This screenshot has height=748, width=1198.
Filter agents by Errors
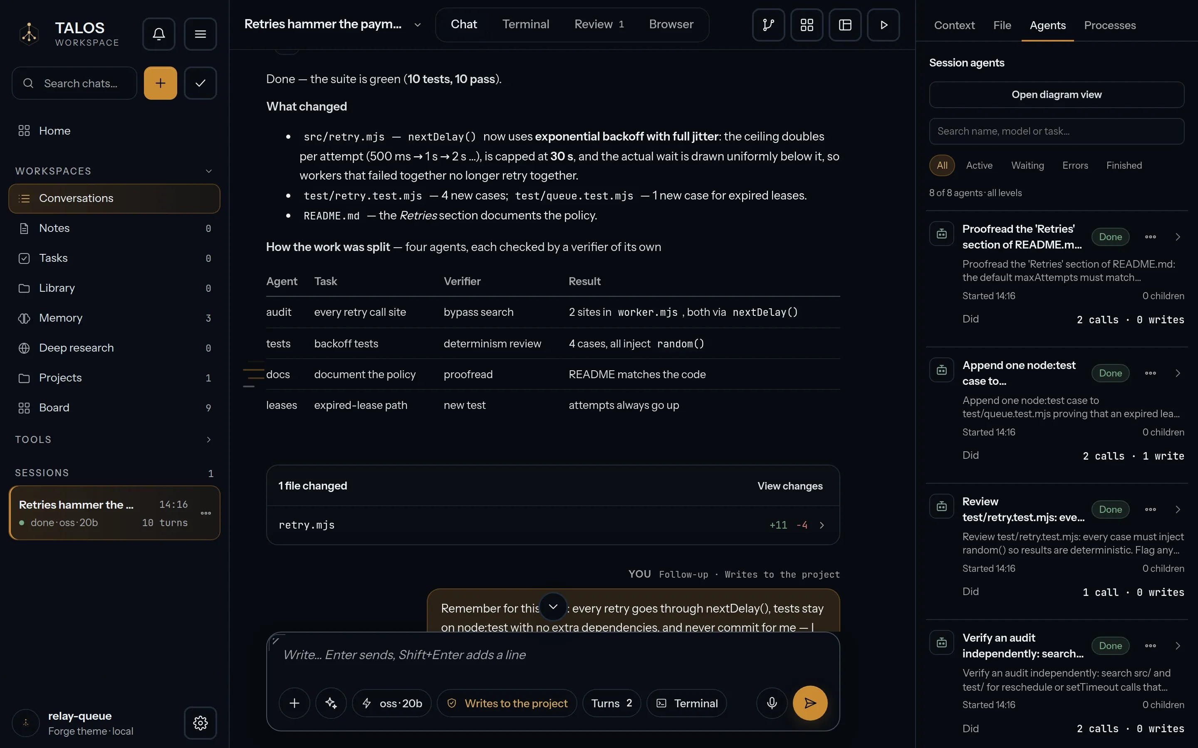coord(1075,165)
